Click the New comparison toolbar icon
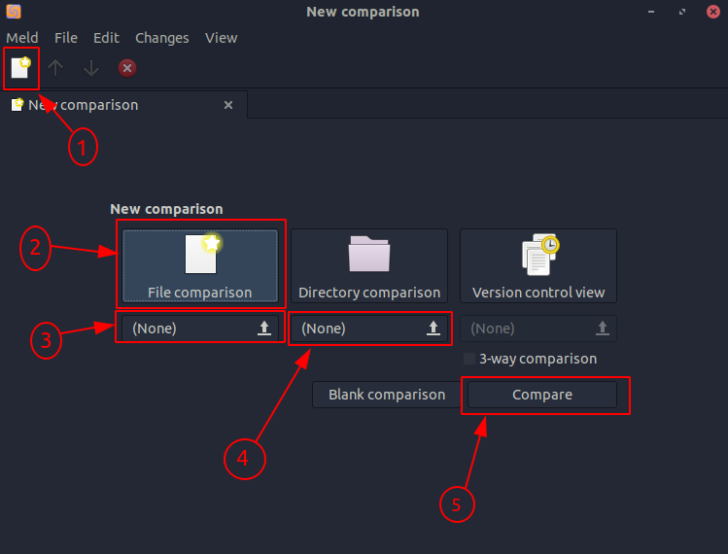The width and height of the screenshot is (728, 554). pos(20,68)
